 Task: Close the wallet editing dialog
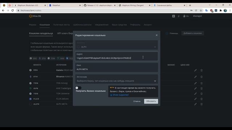(x=157, y=35)
